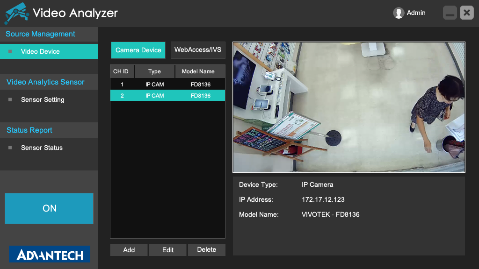
Task: Click the bullet icon beside Sensor Status
Action: (x=10, y=148)
